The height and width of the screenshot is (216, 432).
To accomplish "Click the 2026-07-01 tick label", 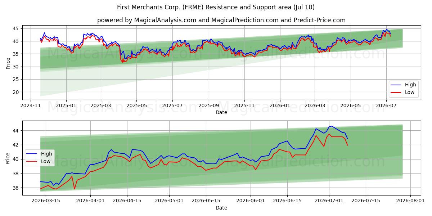I will point(330,201).
